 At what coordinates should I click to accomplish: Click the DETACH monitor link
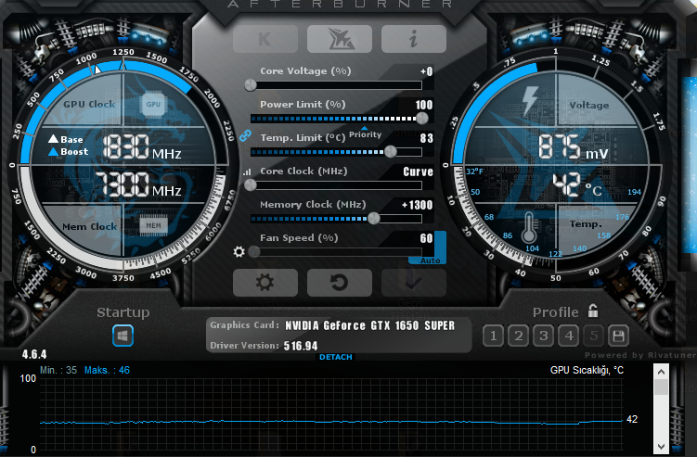coord(336,357)
